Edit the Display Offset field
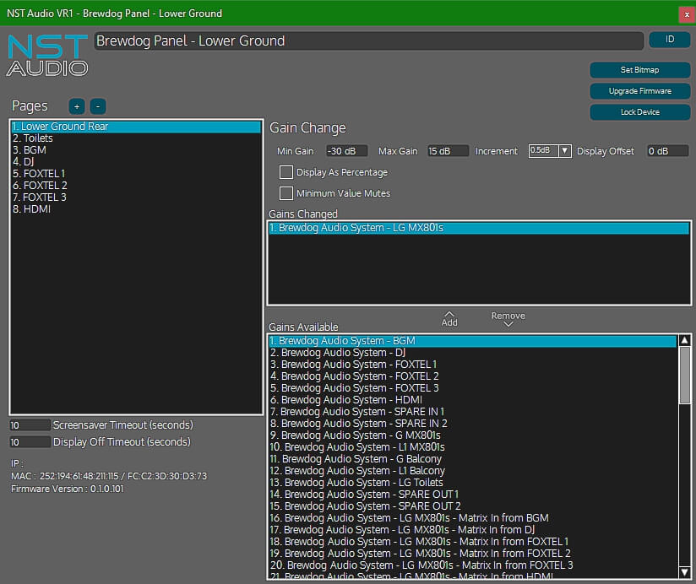 pyautogui.click(x=667, y=151)
